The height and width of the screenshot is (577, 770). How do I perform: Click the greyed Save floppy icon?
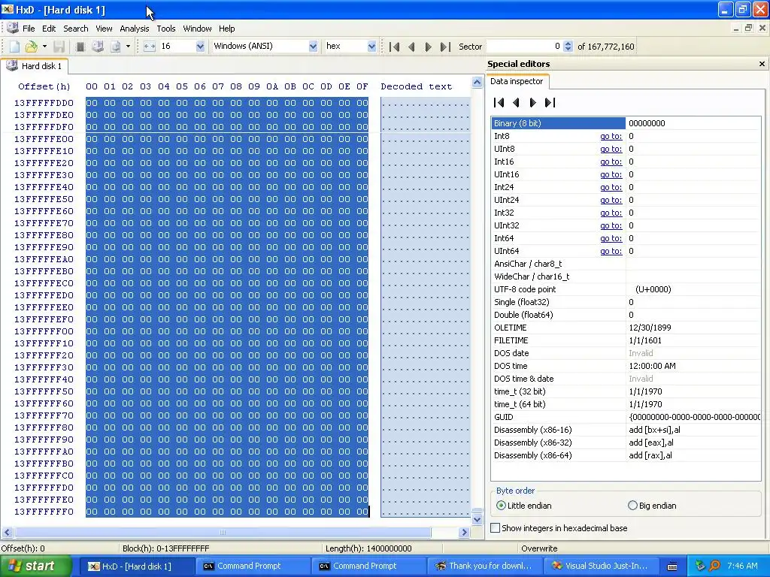click(59, 47)
